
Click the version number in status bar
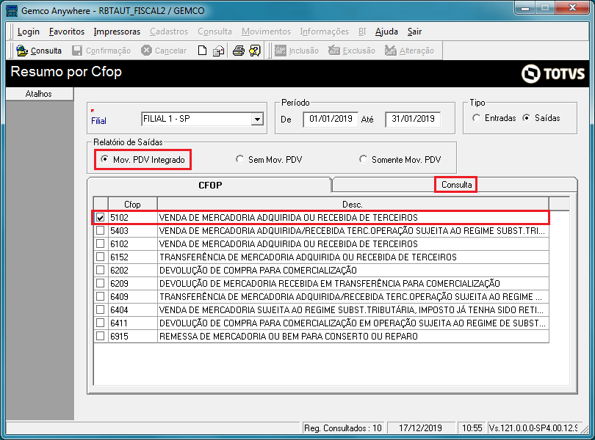[533, 428]
